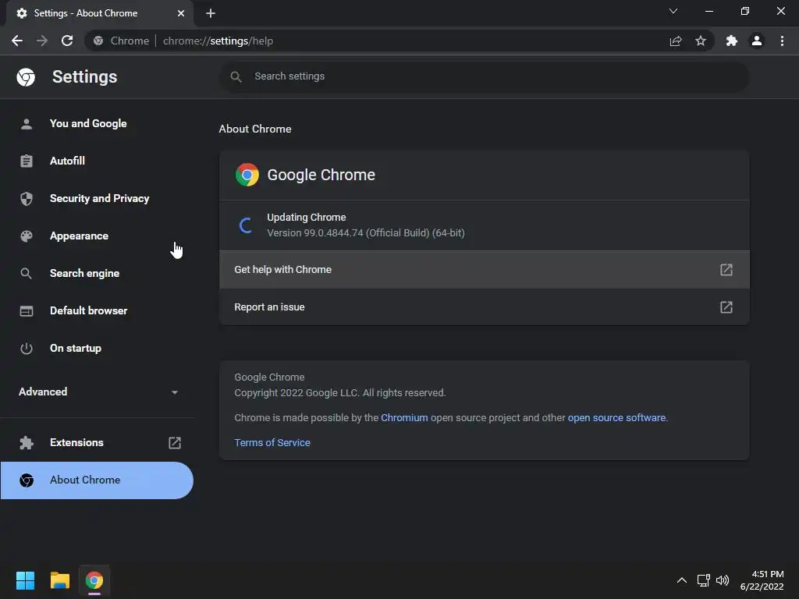Open the Terms of Service link

tap(272, 443)
